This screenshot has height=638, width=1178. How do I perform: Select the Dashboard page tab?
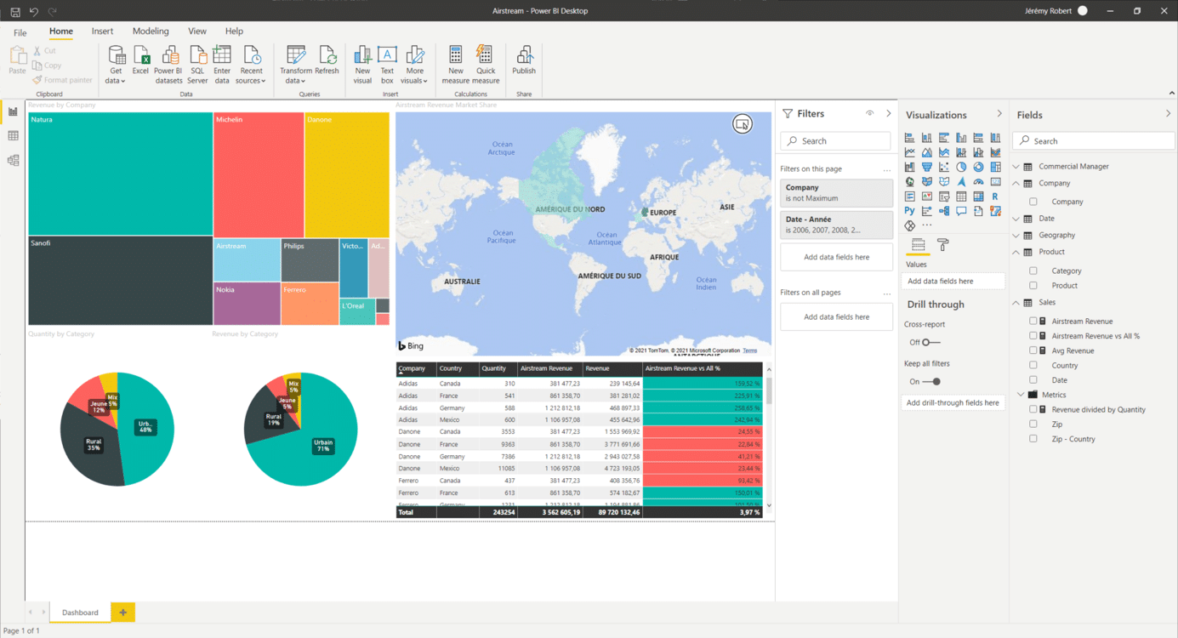(x=80, y=612)
